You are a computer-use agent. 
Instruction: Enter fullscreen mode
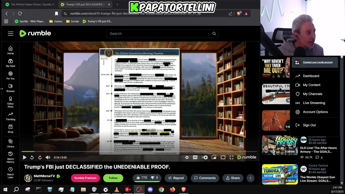point(232,157)
